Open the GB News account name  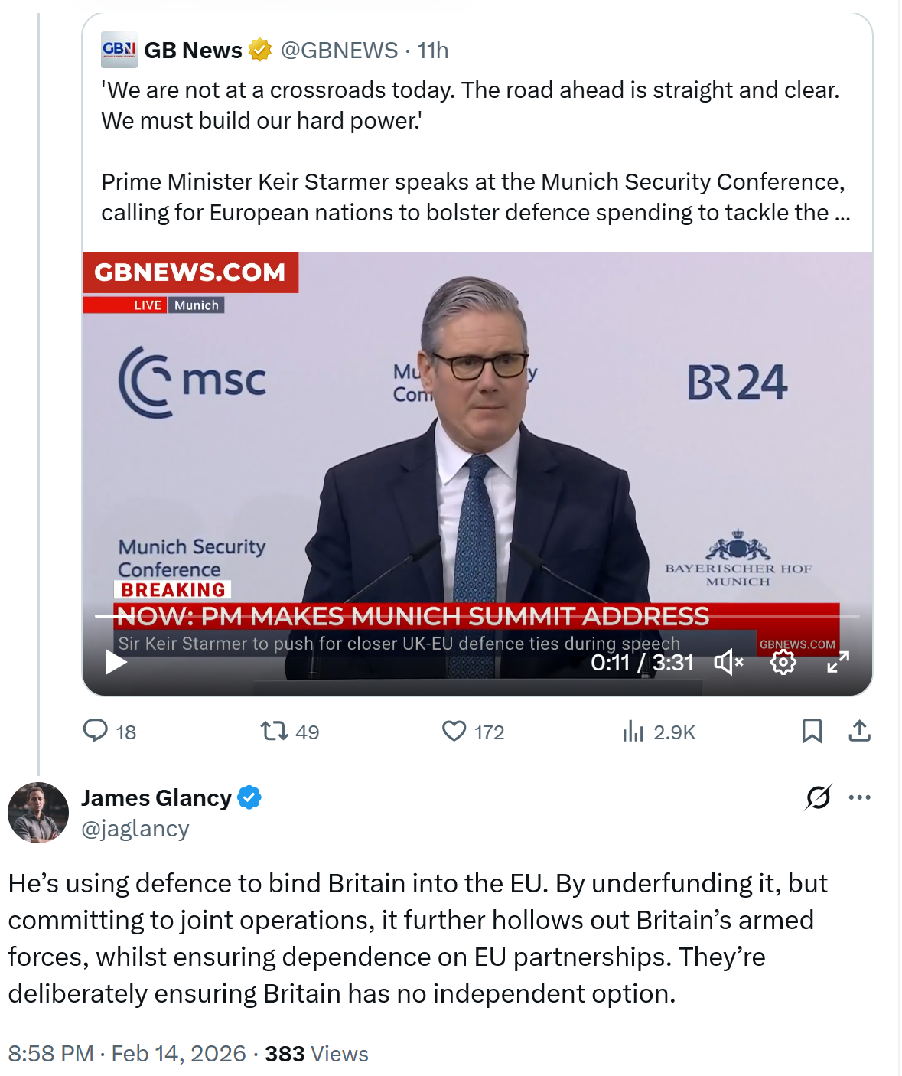point(193,51)
